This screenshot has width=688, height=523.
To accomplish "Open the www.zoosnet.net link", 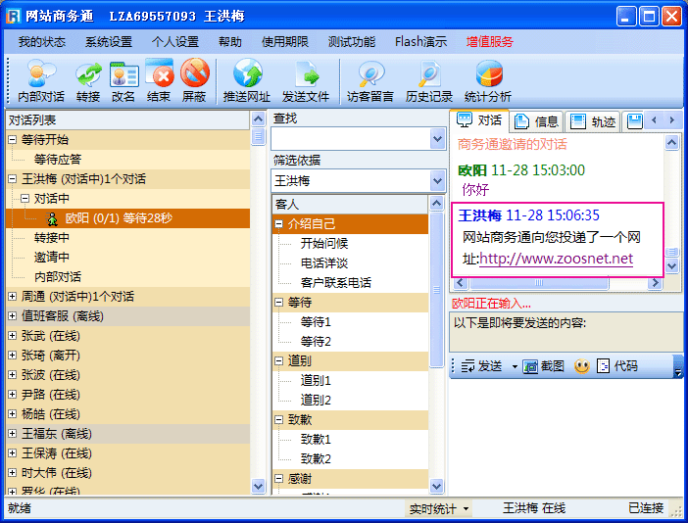I will (x=556, y=260).
